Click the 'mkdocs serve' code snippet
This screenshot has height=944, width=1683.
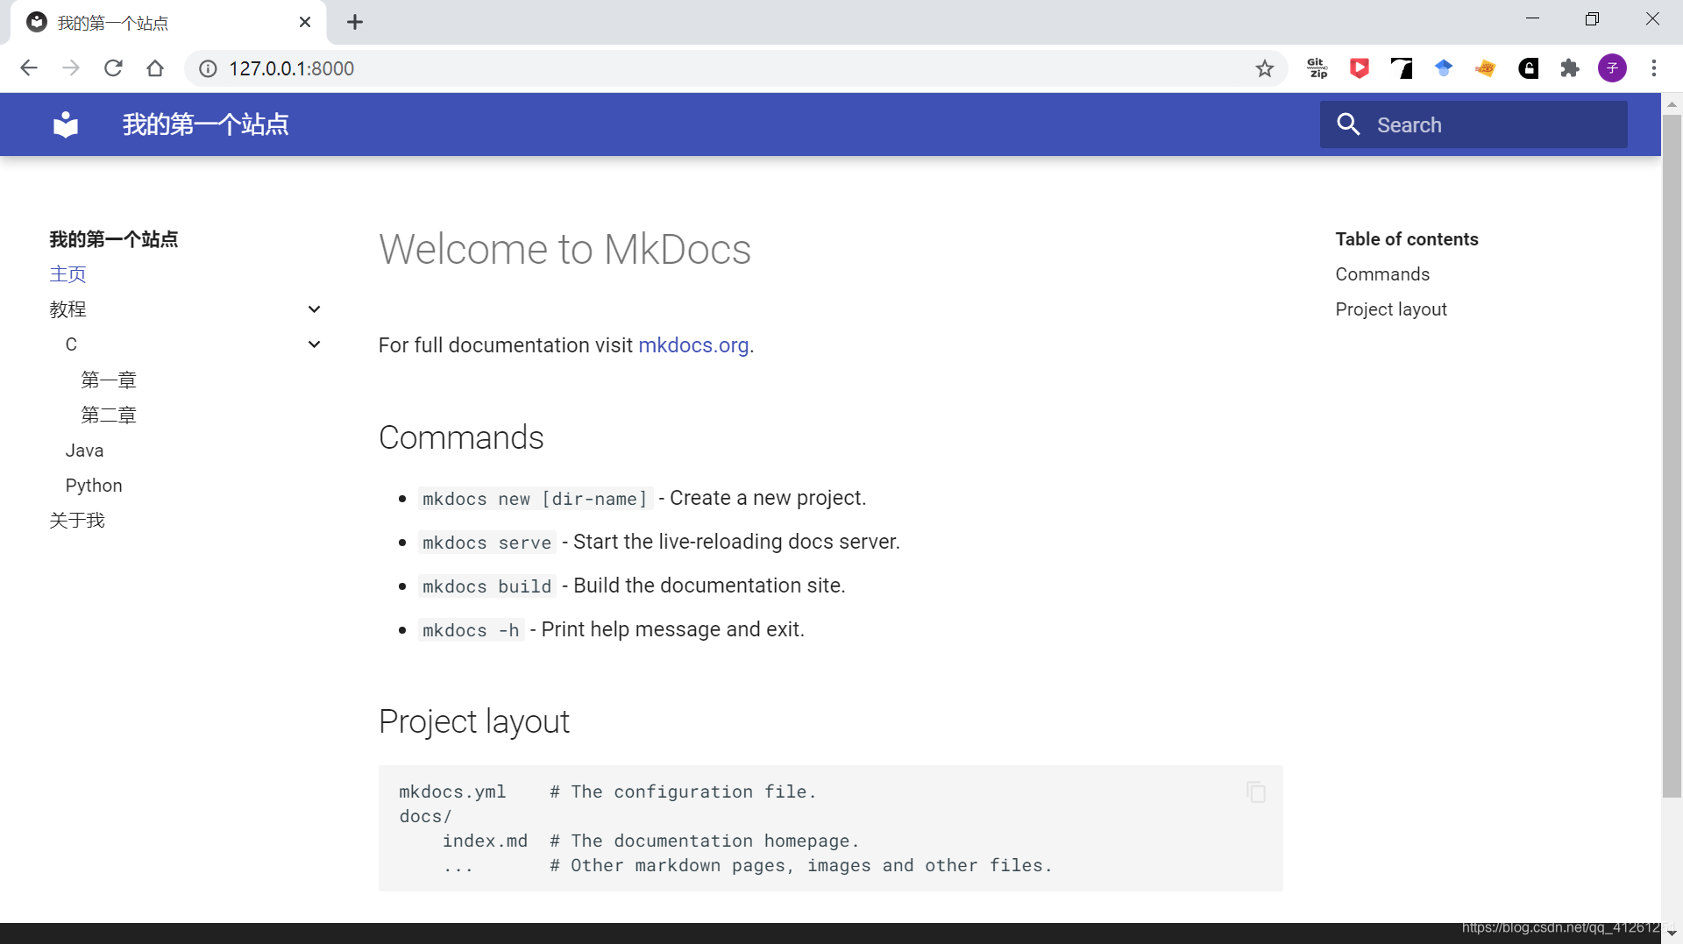(486, 543)
